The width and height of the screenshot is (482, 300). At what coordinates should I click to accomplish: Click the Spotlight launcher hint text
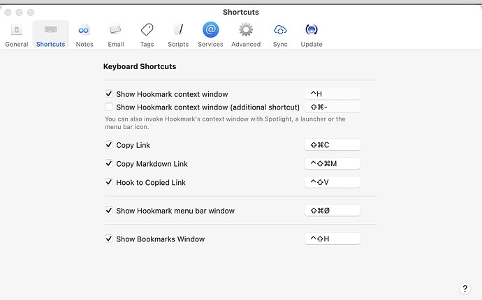[225, 123]
